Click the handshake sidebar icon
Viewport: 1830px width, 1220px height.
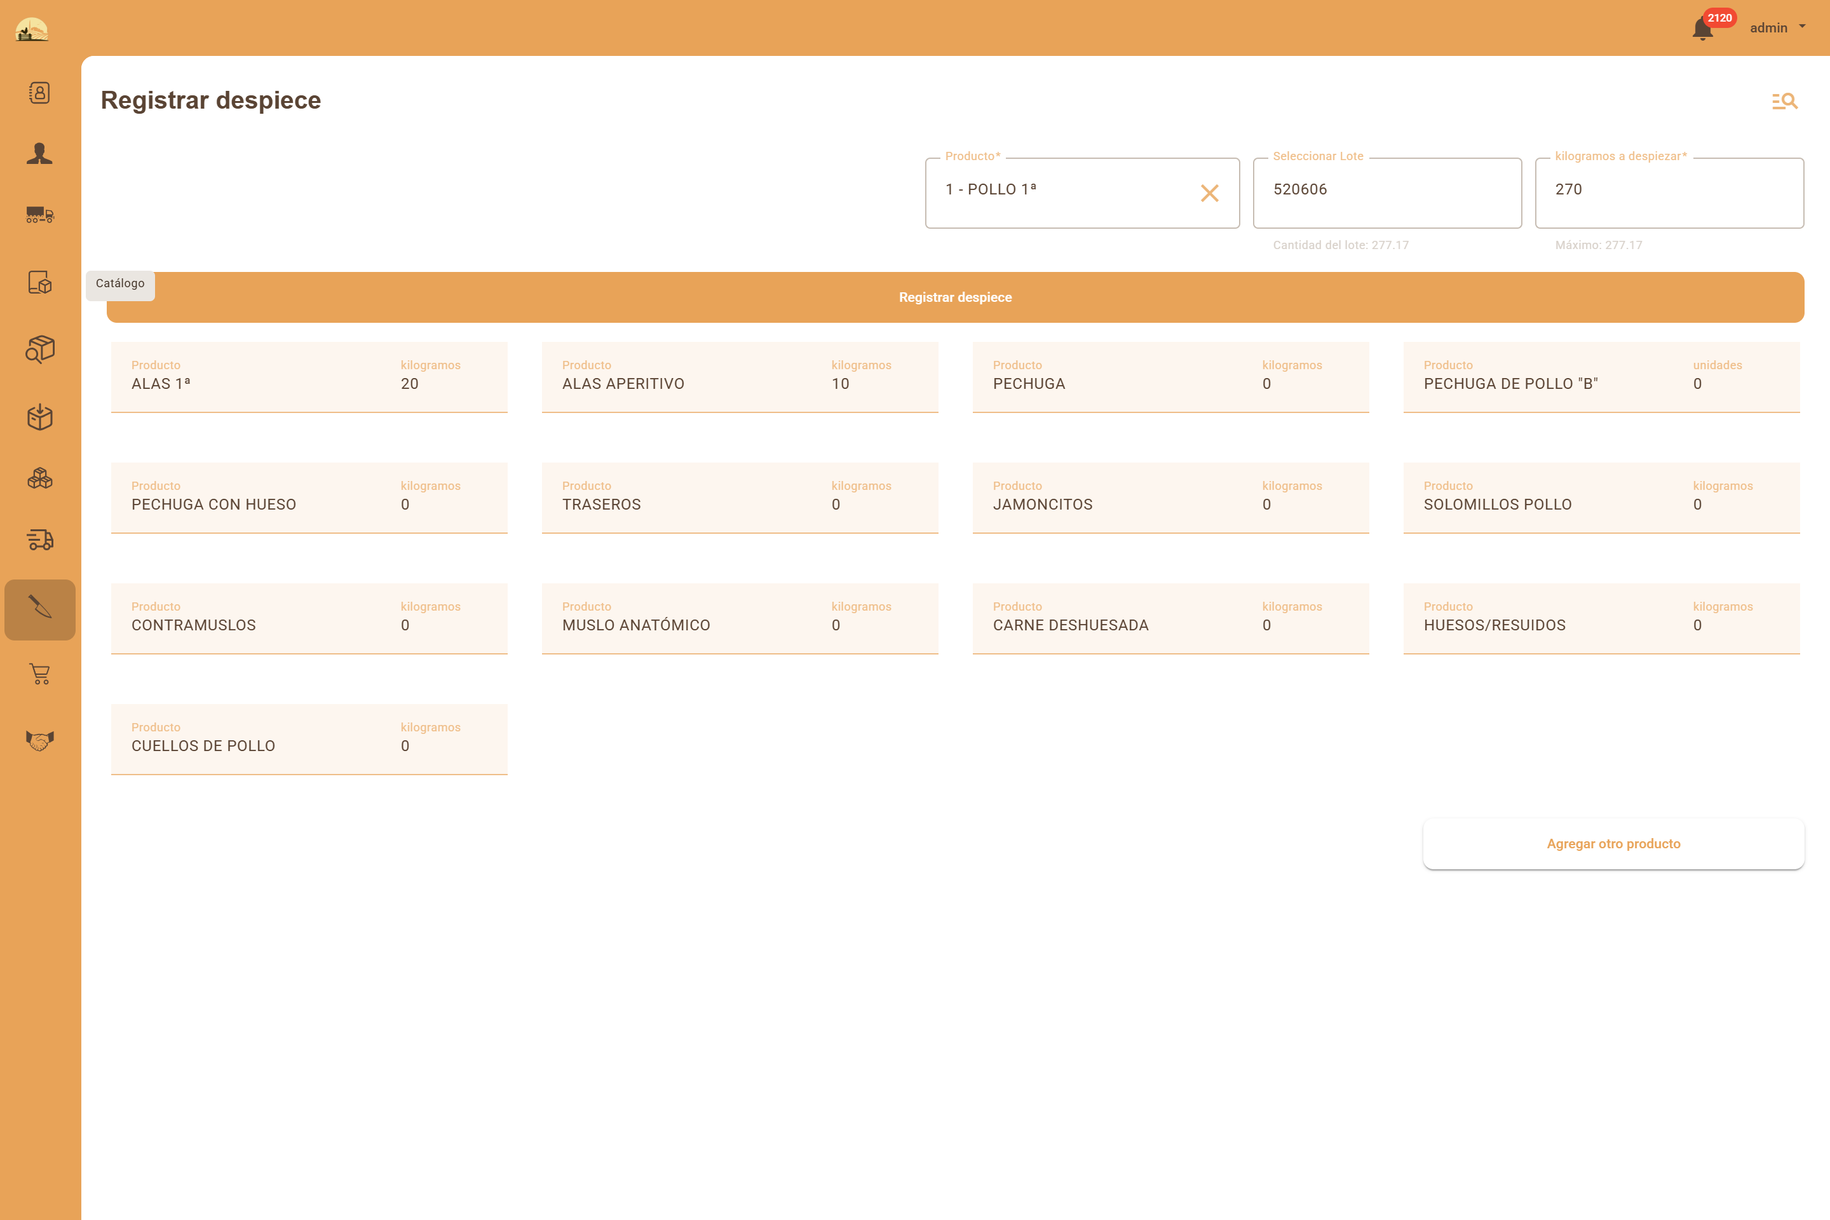click(x=39, y=740)
